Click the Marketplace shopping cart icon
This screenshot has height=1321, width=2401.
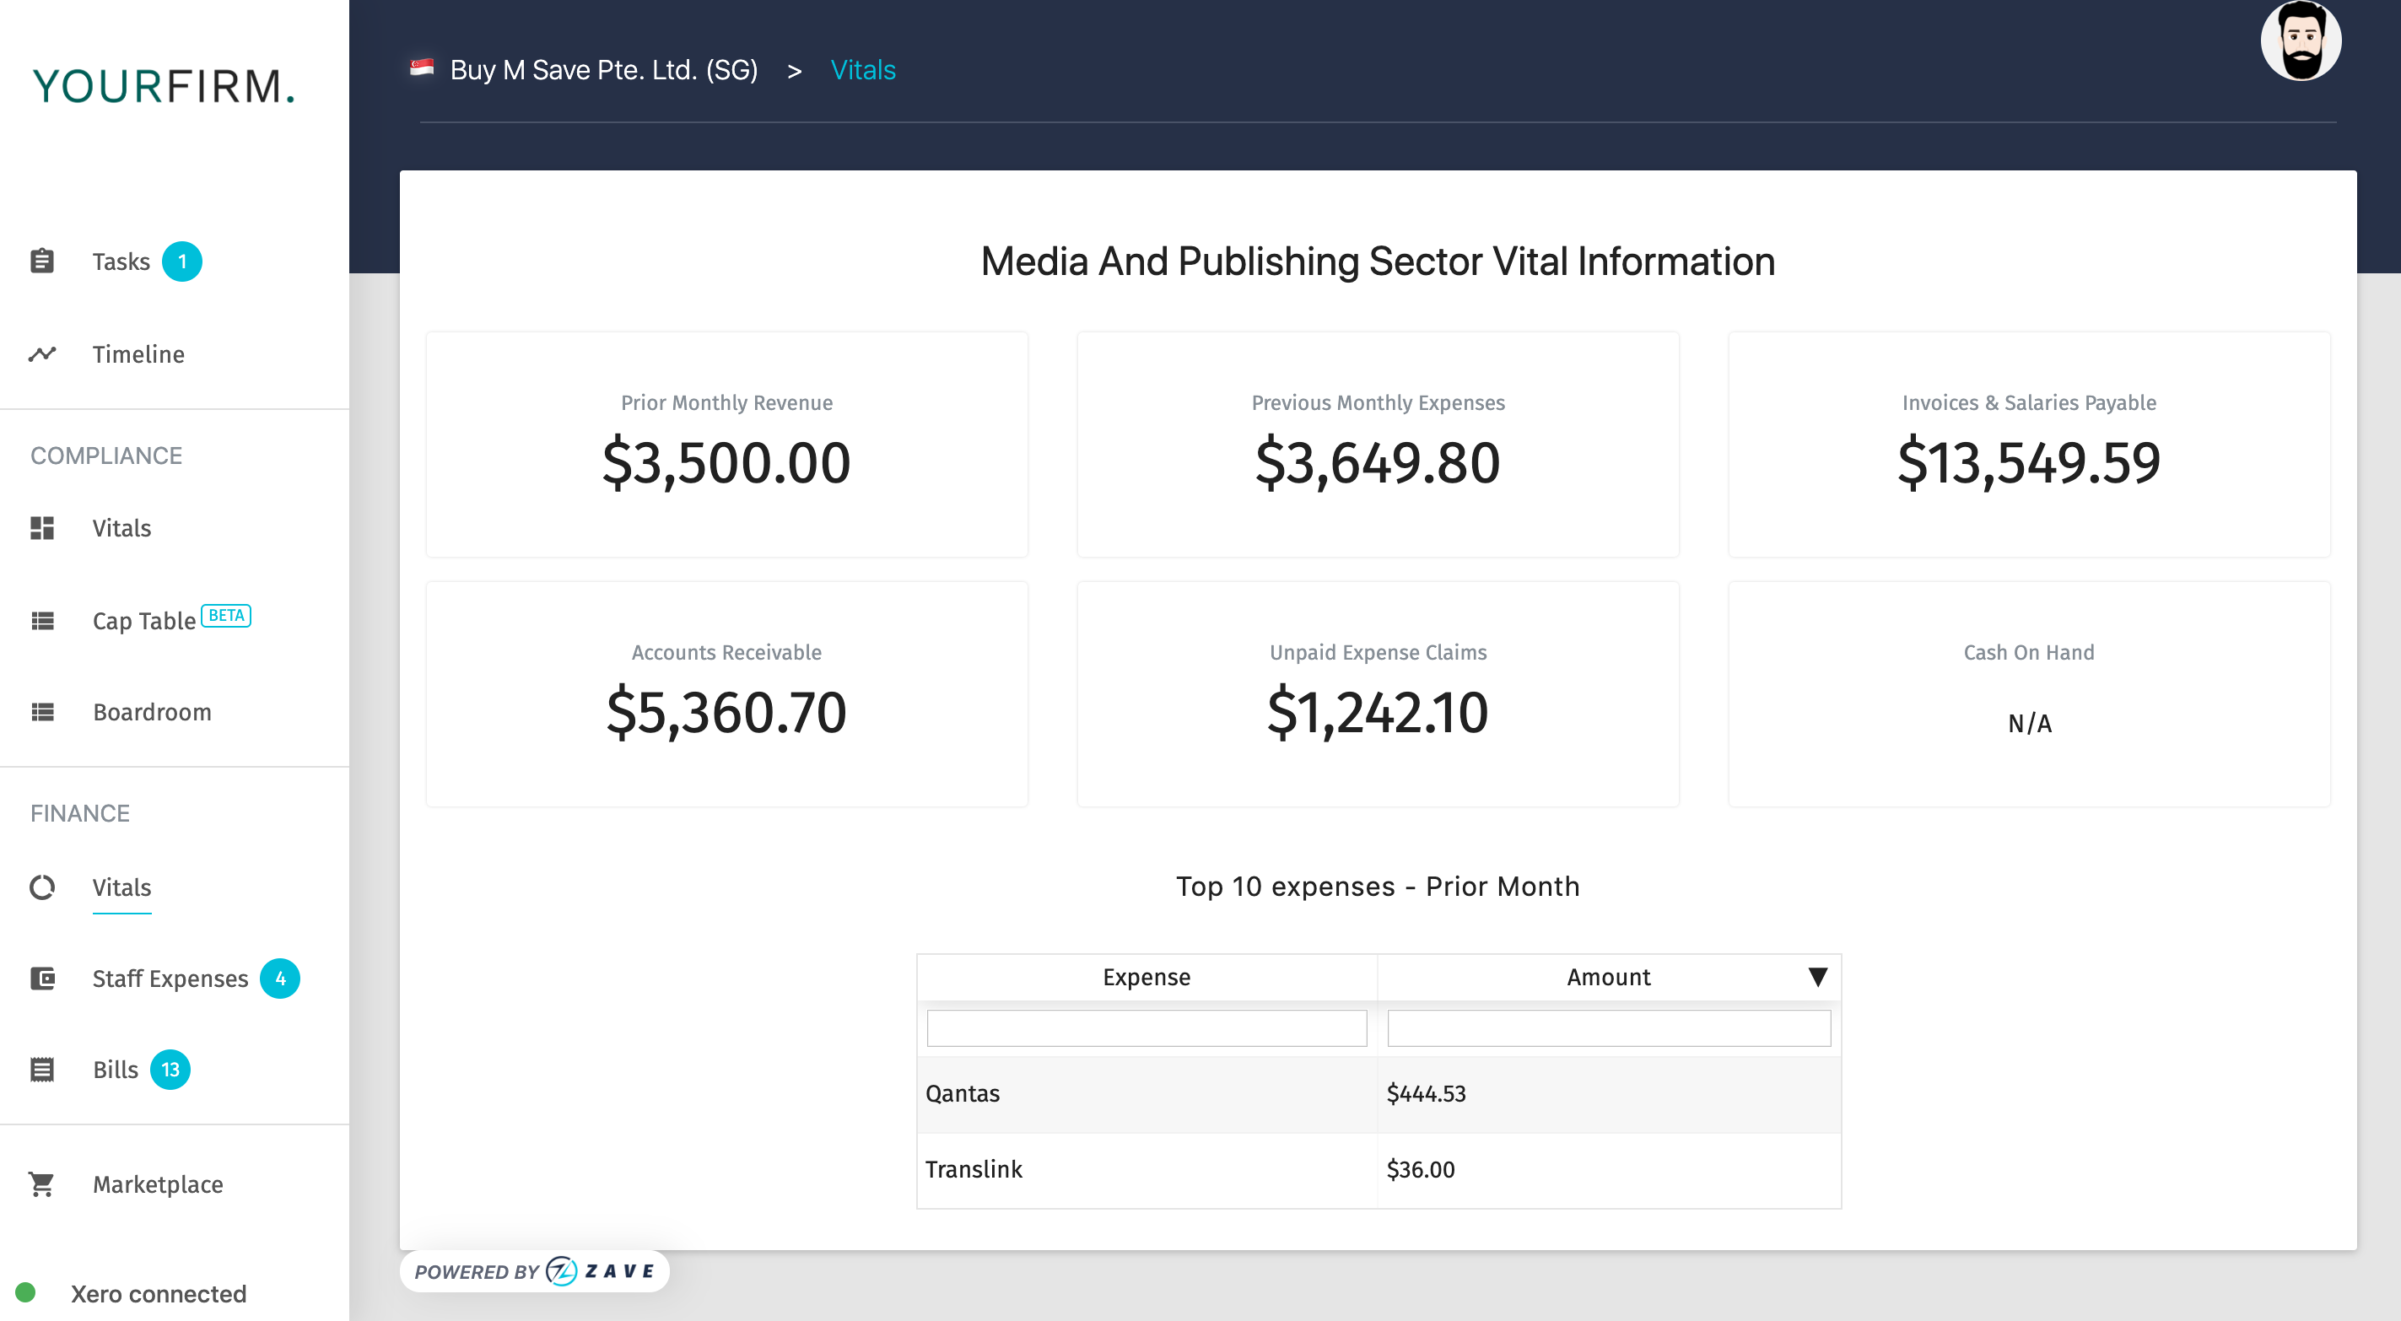tap(42, 1184)
